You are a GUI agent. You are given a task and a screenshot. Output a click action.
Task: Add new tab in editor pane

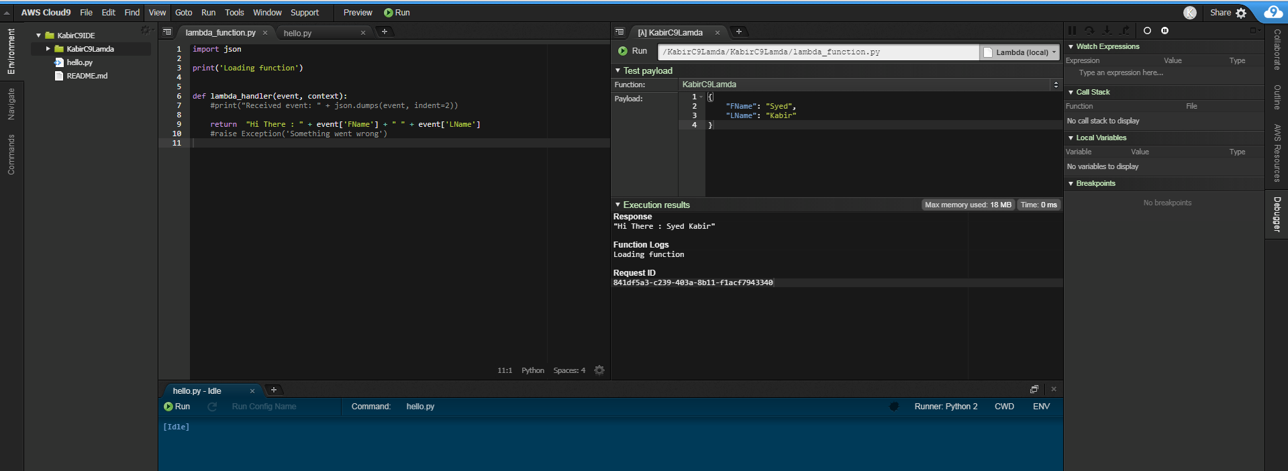pos(385,32)
